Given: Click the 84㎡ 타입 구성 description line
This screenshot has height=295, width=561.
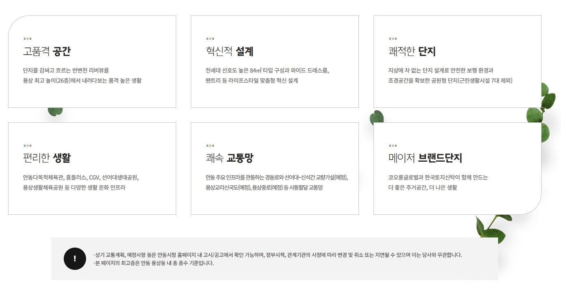Looking at the screenshot, I should coord(267,70).
